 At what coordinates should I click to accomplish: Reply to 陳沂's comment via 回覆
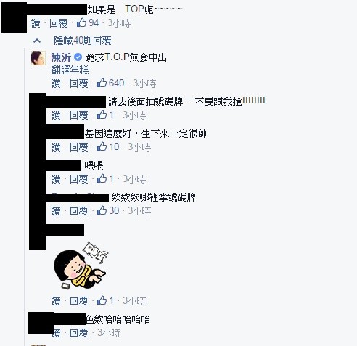click(x=79, y=83)
